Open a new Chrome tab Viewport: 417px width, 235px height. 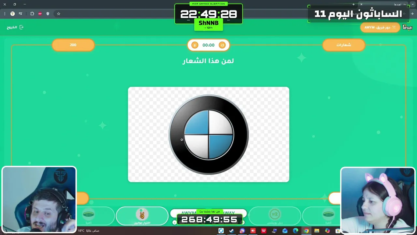click(353, 4)
